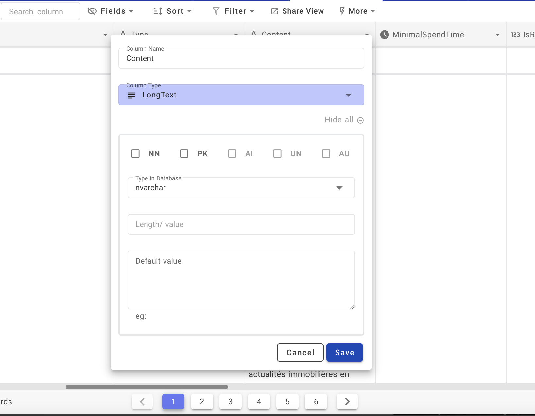This screenshot has height=416, width=535.
Task: Click the Save button
Action: click(344, 353)
